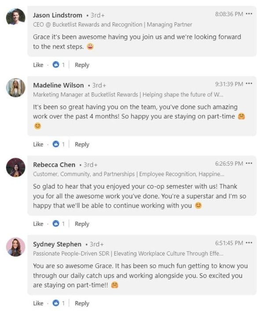Reply to Sydney Stephen's comment

click(x=82, y=303)
